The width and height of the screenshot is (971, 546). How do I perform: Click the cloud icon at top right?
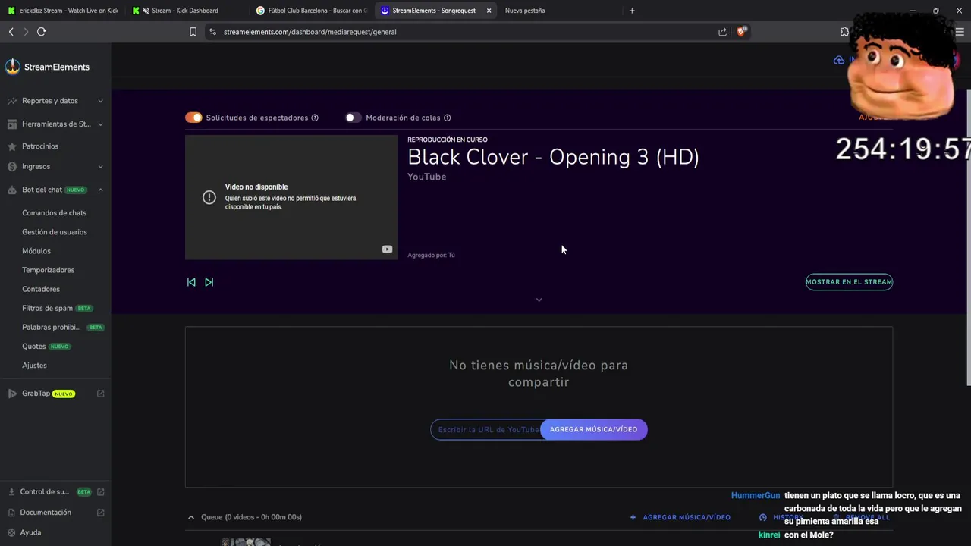(838, 60)
